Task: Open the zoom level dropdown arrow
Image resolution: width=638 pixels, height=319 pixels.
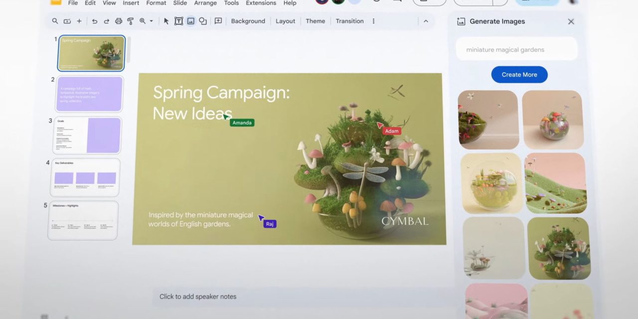Action: click(151, 21)
